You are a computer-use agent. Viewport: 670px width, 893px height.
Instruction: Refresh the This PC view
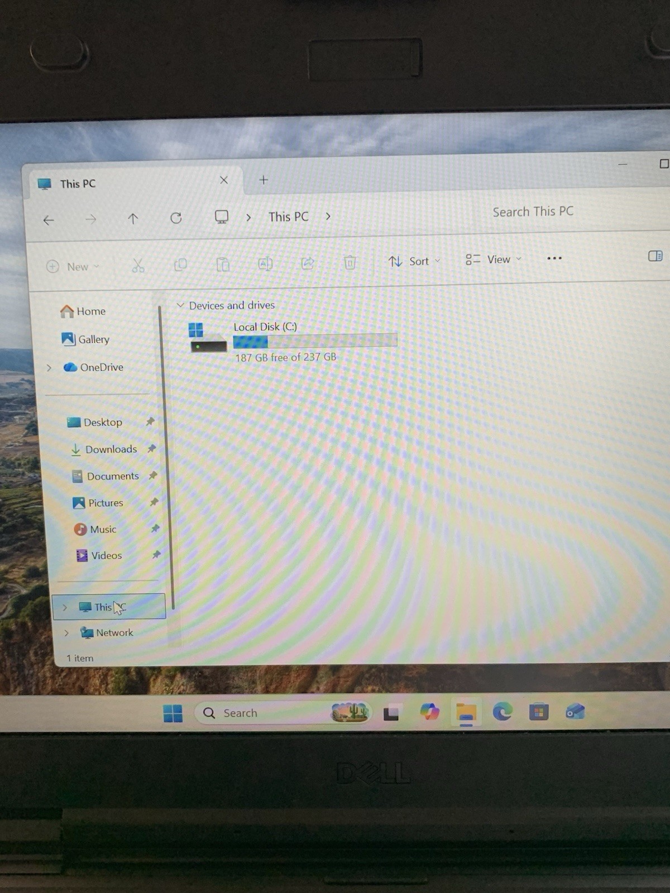[176, 218]
